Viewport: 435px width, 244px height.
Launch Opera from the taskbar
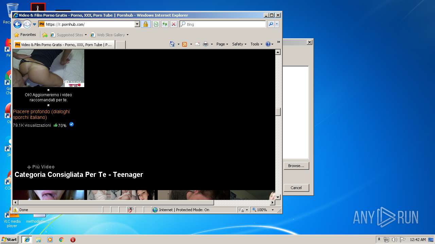pos(73,240)
